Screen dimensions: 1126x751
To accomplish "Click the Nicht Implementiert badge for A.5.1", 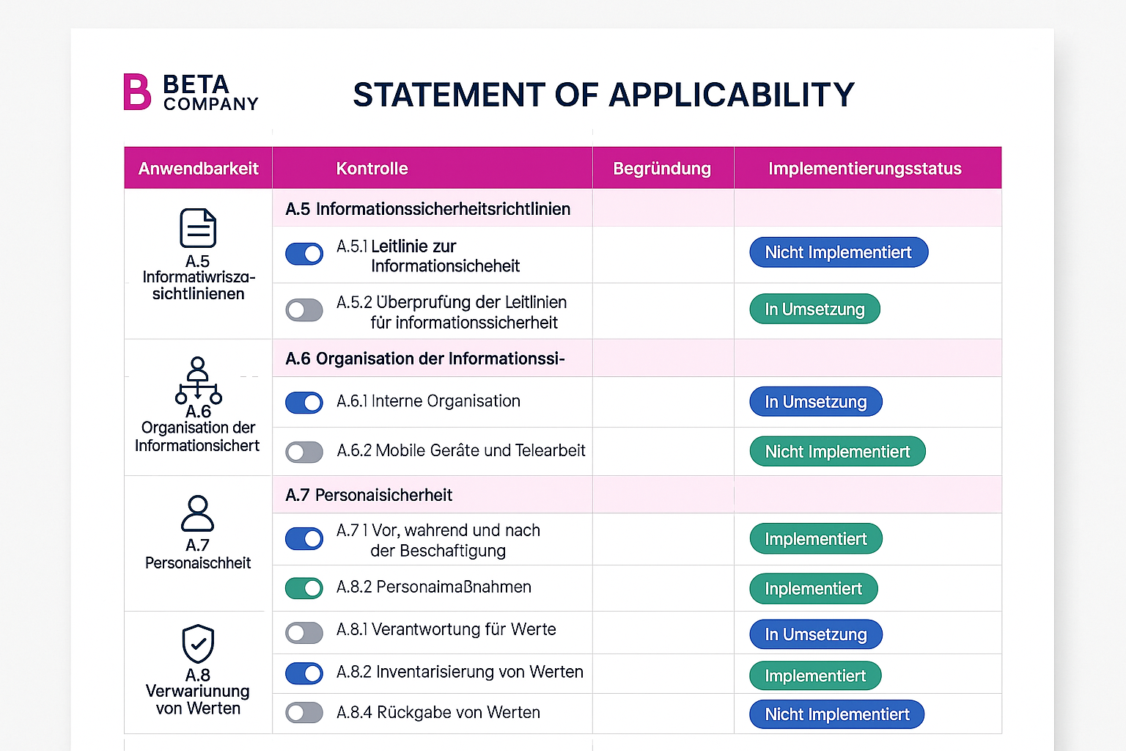I will (838, 252).
